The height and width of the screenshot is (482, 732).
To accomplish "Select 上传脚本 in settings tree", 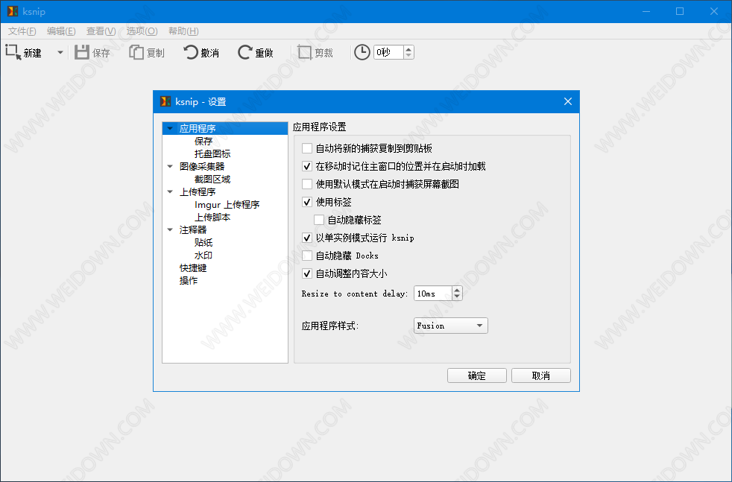I will [x=212, y=217].
